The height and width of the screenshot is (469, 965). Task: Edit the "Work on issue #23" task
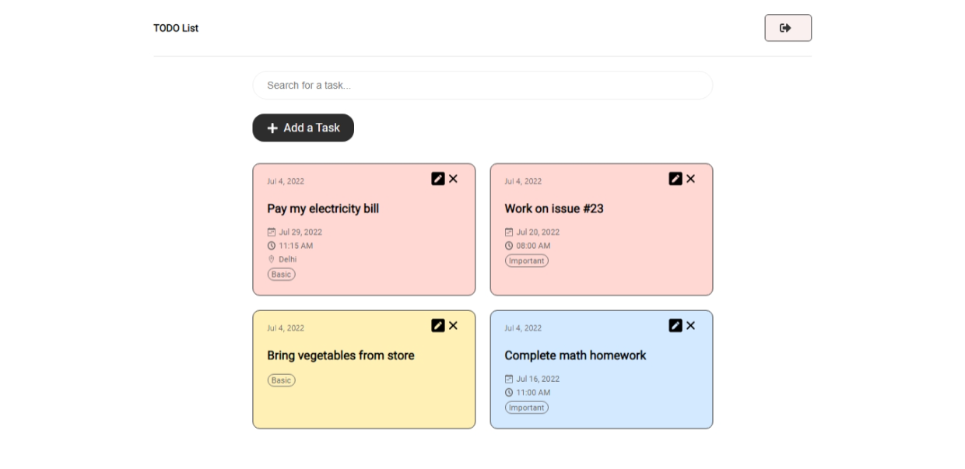(x=675, y=178)
